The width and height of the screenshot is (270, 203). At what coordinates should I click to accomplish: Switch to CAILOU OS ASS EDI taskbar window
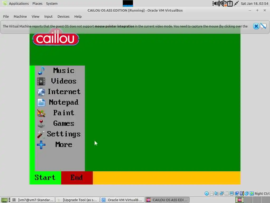coord(167,200)
